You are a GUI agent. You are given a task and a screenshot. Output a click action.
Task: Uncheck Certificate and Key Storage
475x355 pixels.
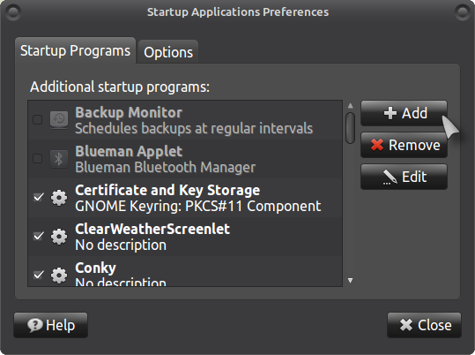38,198
